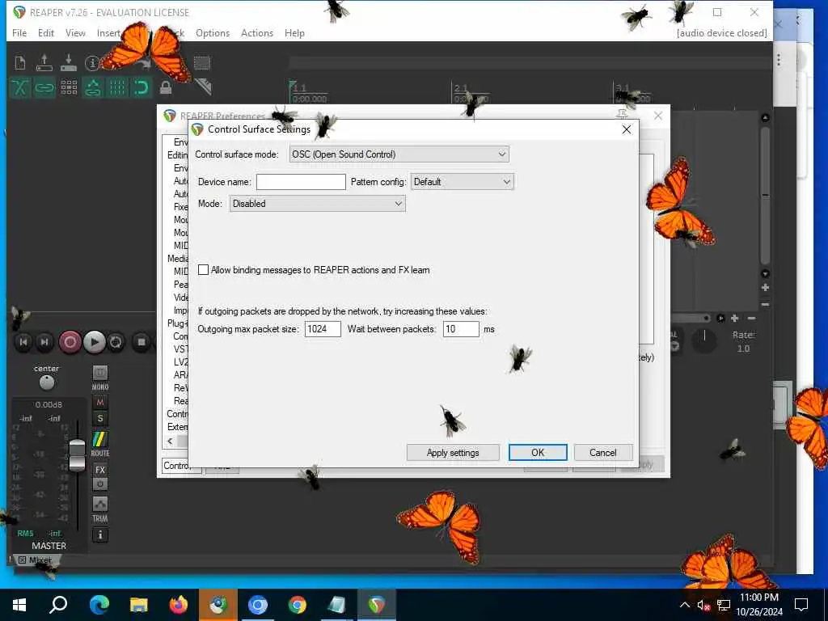Click OK in Control Surface Settings
Image resolution: width=828 pixels, height=621 pixels.
tap(538, 453)
